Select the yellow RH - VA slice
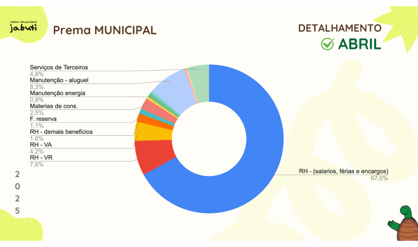This screenshot has height=247, width=418. click(153, 131)
